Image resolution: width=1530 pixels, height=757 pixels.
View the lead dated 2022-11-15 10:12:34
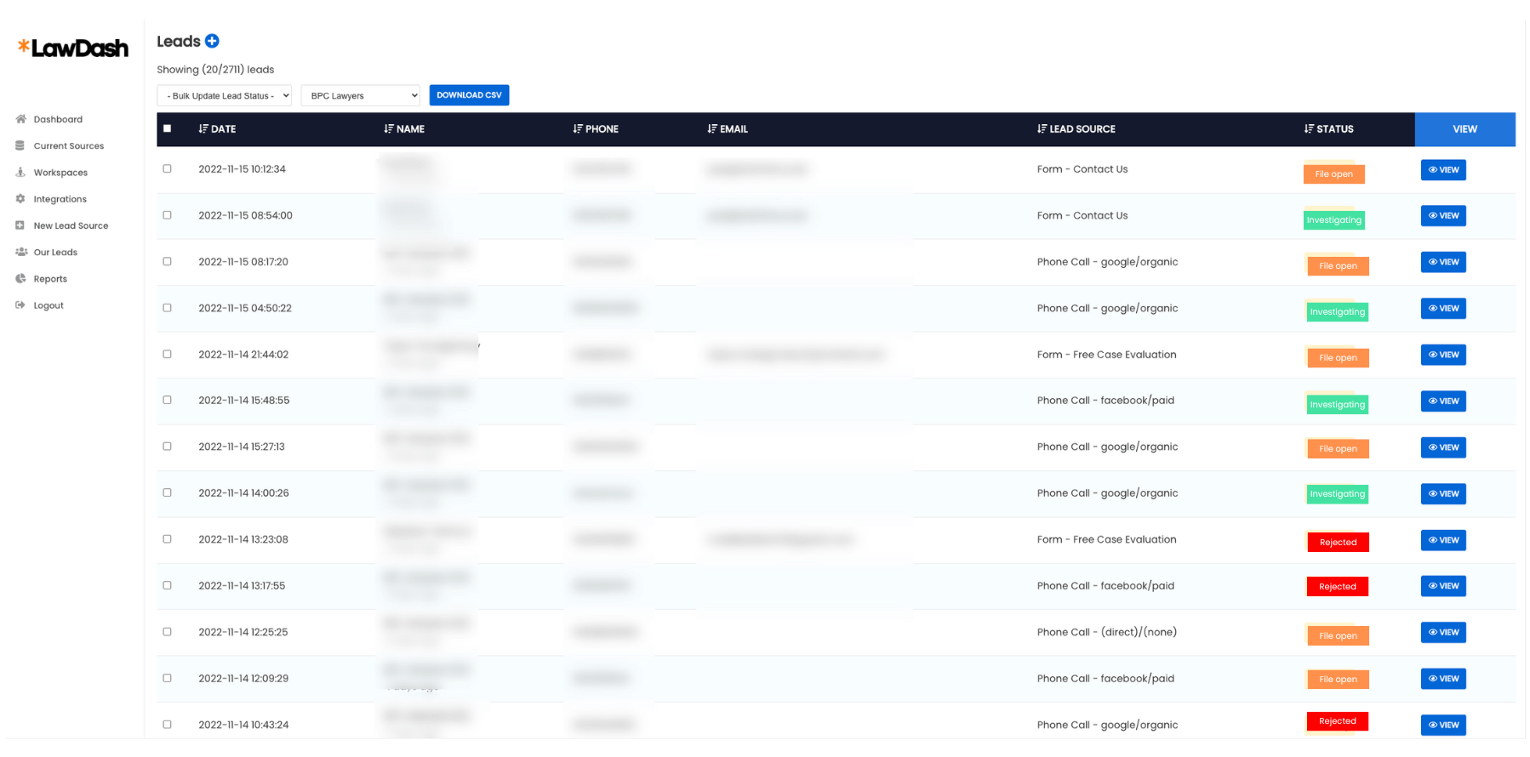point(1443,170)
